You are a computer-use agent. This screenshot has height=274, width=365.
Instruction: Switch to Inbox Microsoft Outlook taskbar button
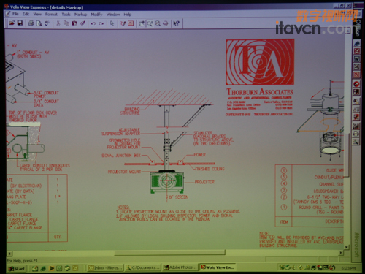106,268
